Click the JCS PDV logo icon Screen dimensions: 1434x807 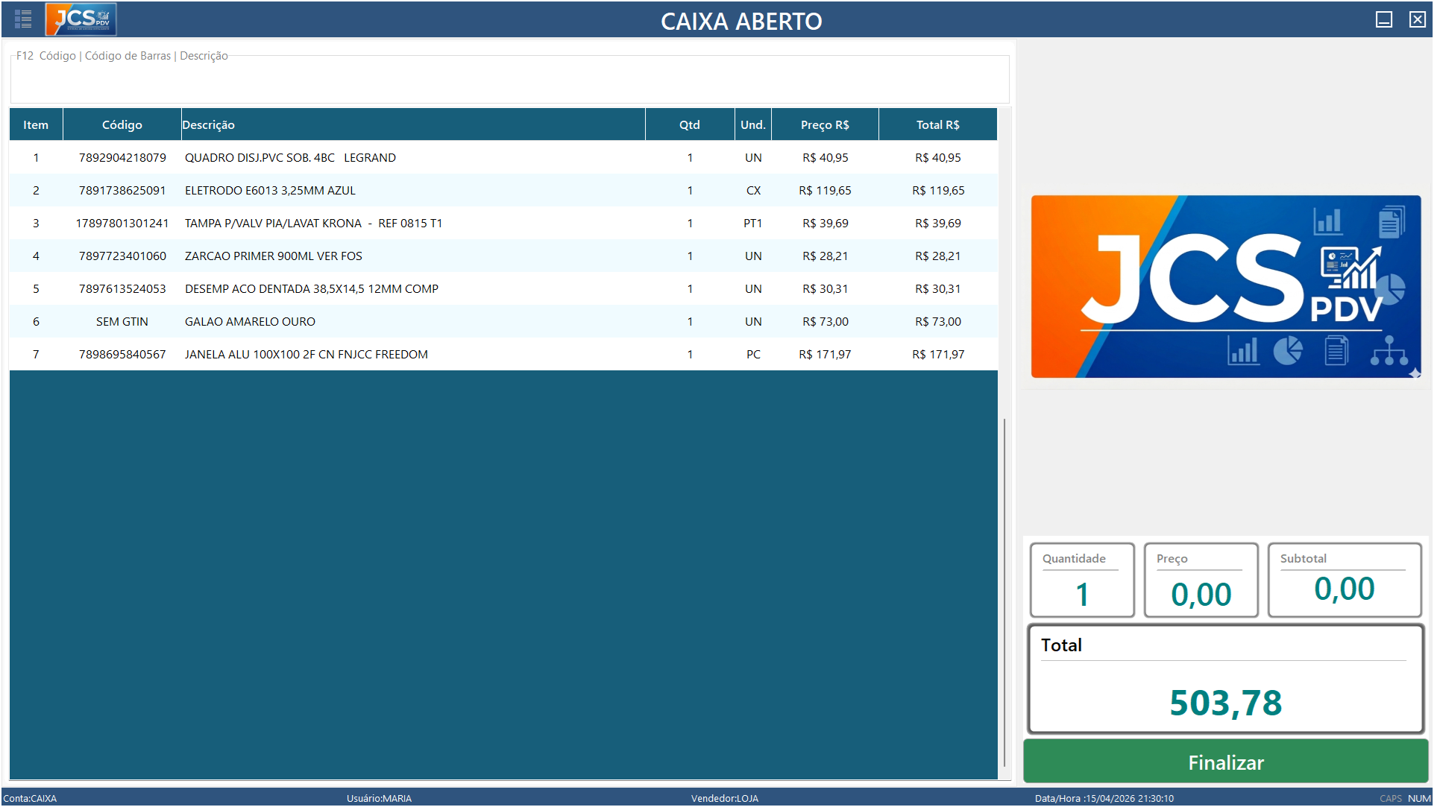81,19
